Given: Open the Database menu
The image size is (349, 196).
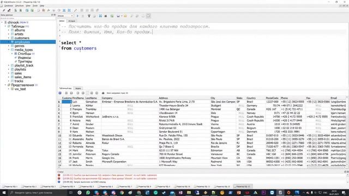Looking at the screenshot, I should coord(9,5).
